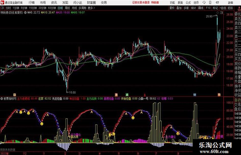Open the F10 company info
241x155 pixels.
[208, 8]
